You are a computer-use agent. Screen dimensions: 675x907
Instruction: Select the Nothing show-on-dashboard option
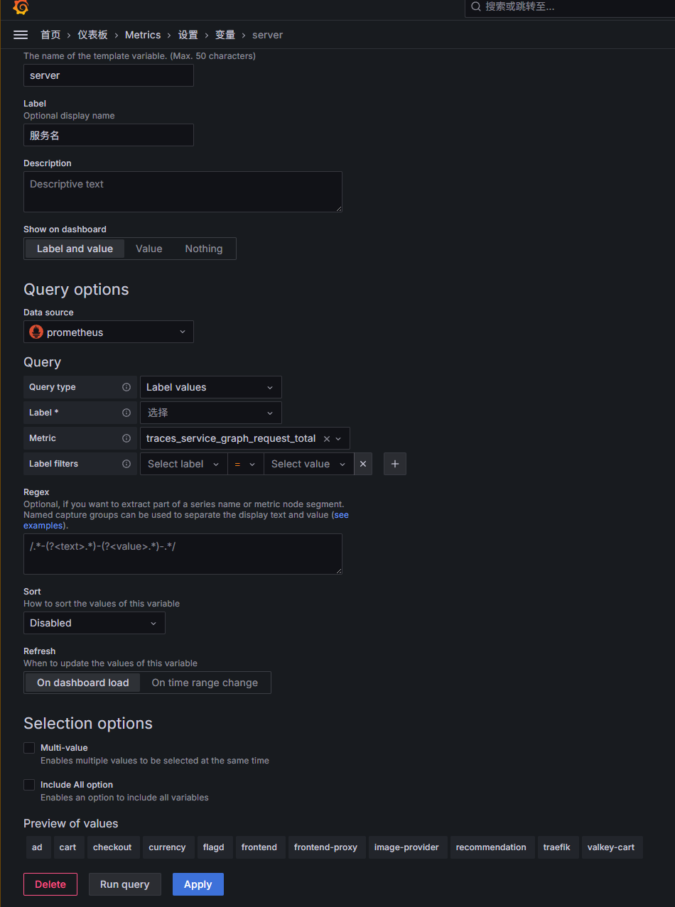[x=204, y=249]
